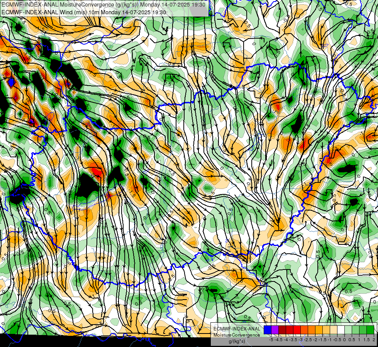This screenshot has height=347, width=378.
Task: Click the legend tick label -5
Action: coord(271,340)
